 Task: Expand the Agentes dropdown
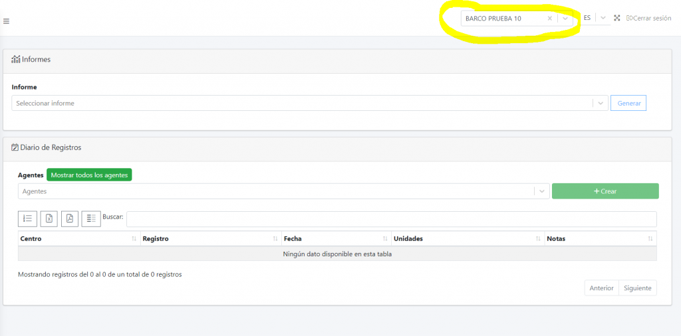click(x=541, y=191)
